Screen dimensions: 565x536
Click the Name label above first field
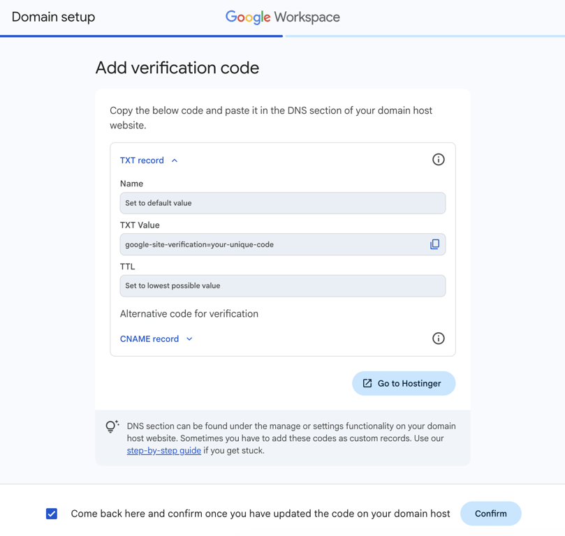(131, 184)
